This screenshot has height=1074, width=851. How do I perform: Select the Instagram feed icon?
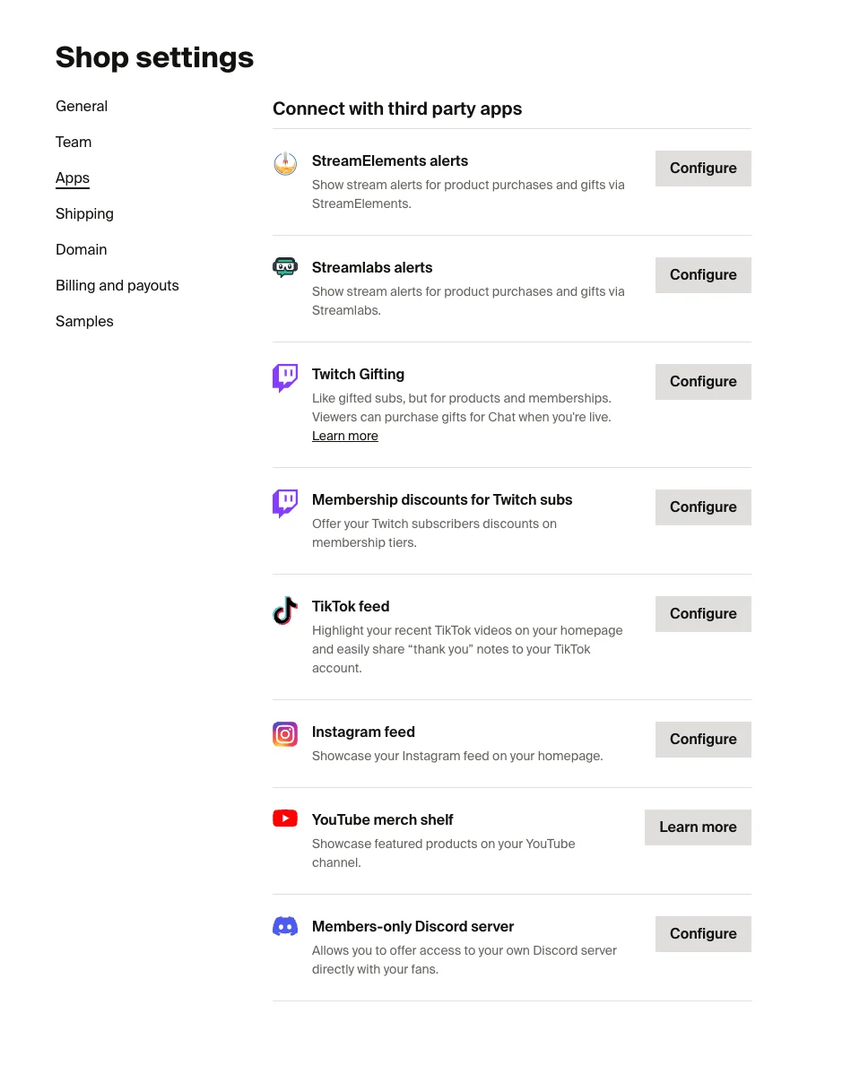click(285, 734)
